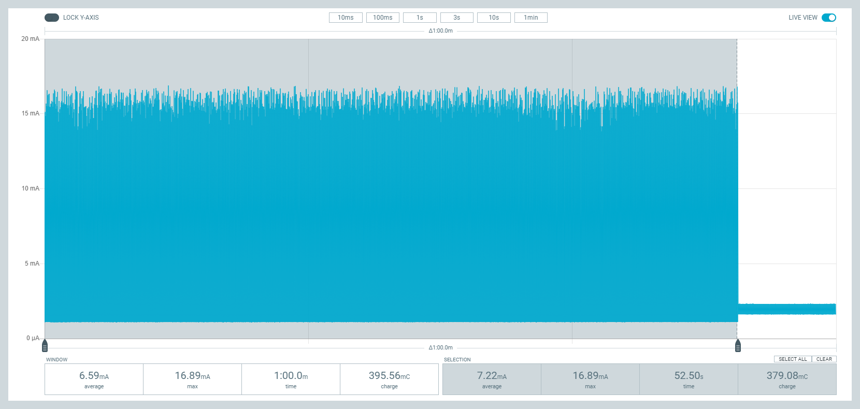Grab the left selection handle marker

coord(45,345)
